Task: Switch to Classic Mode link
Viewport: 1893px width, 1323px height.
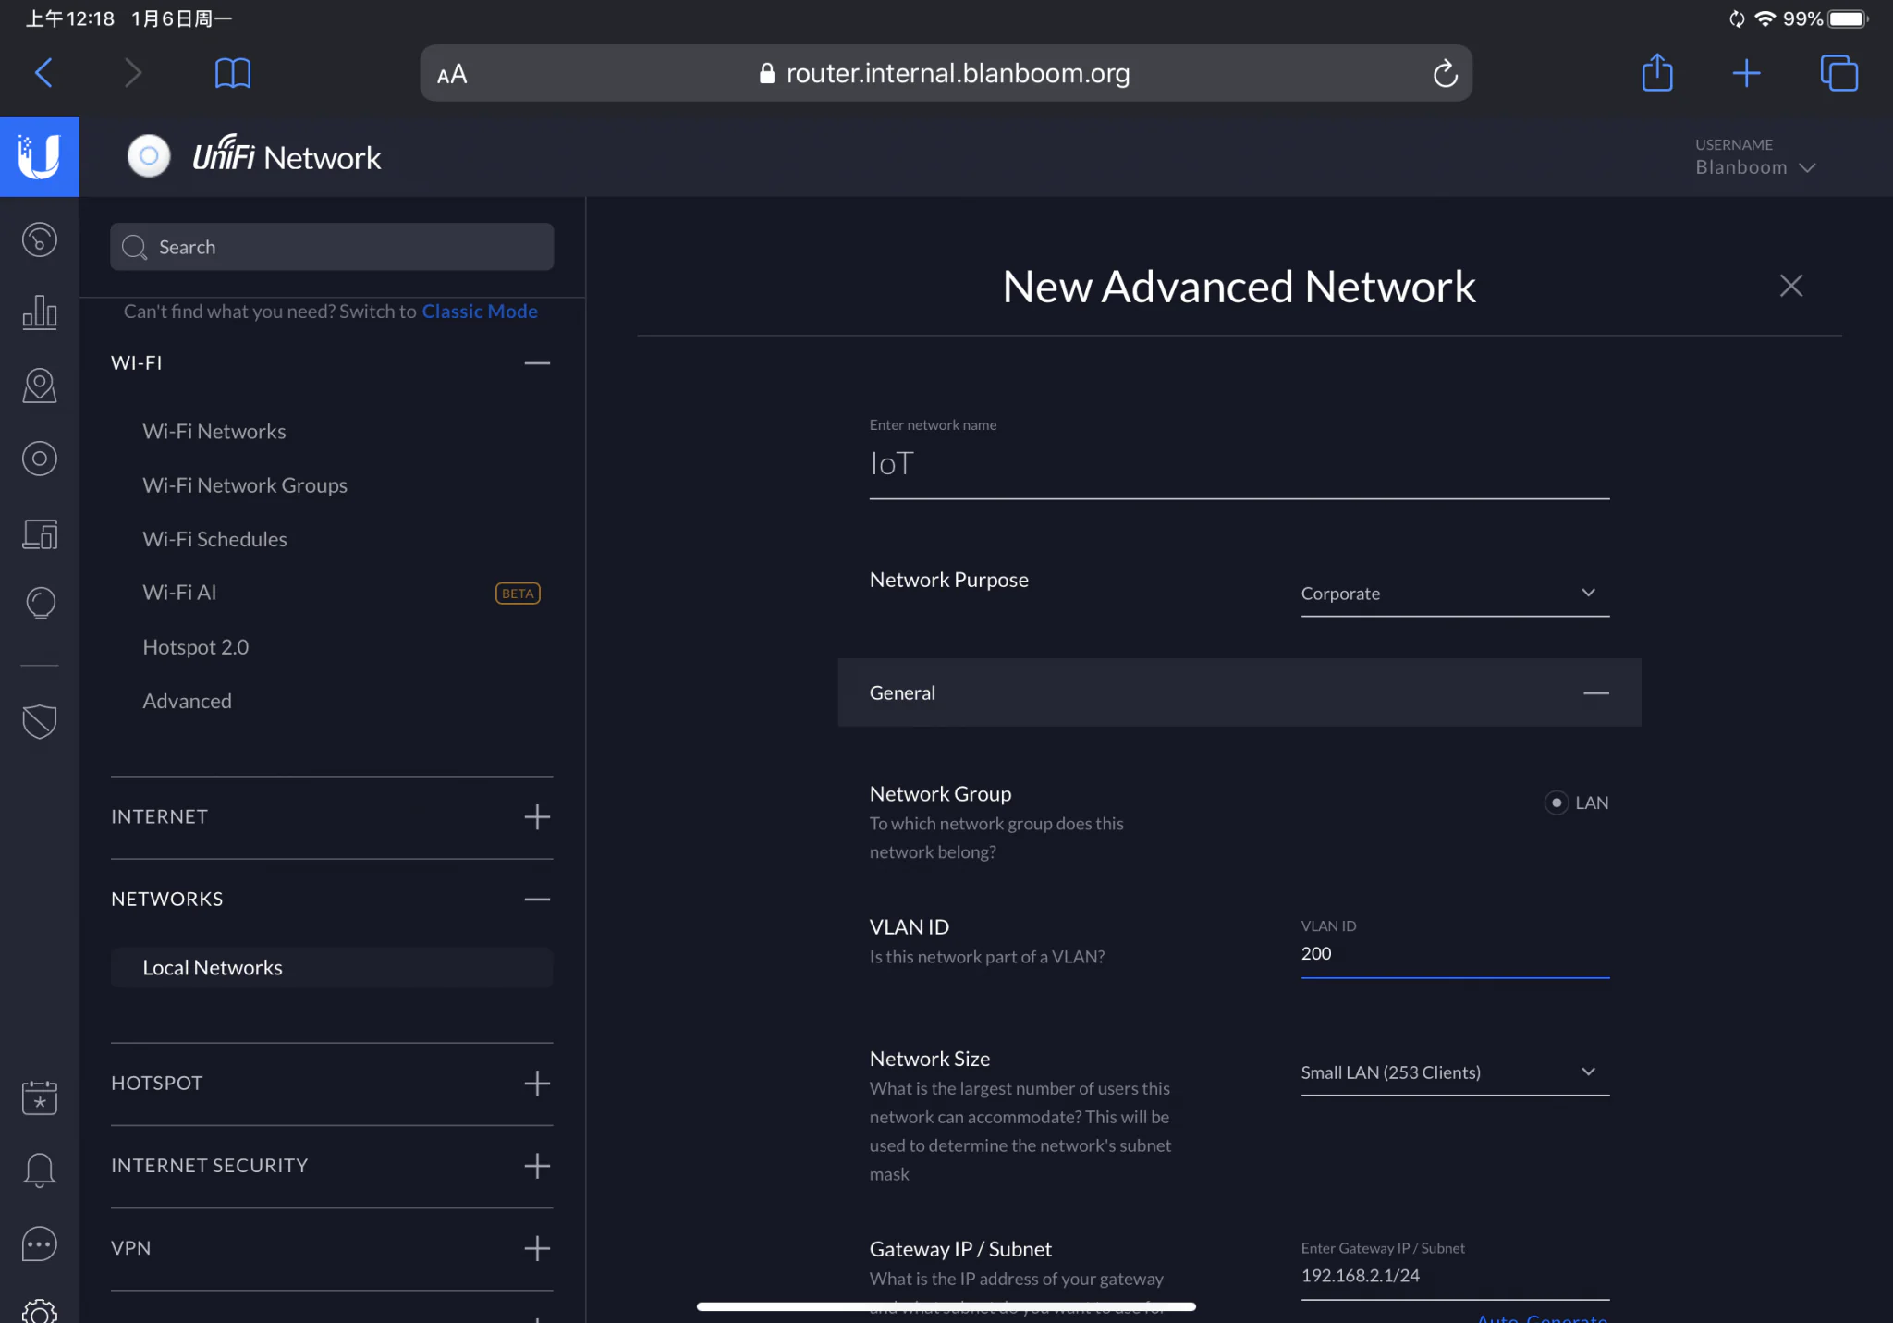Action: pyautogui.click(x=480, y=312)
